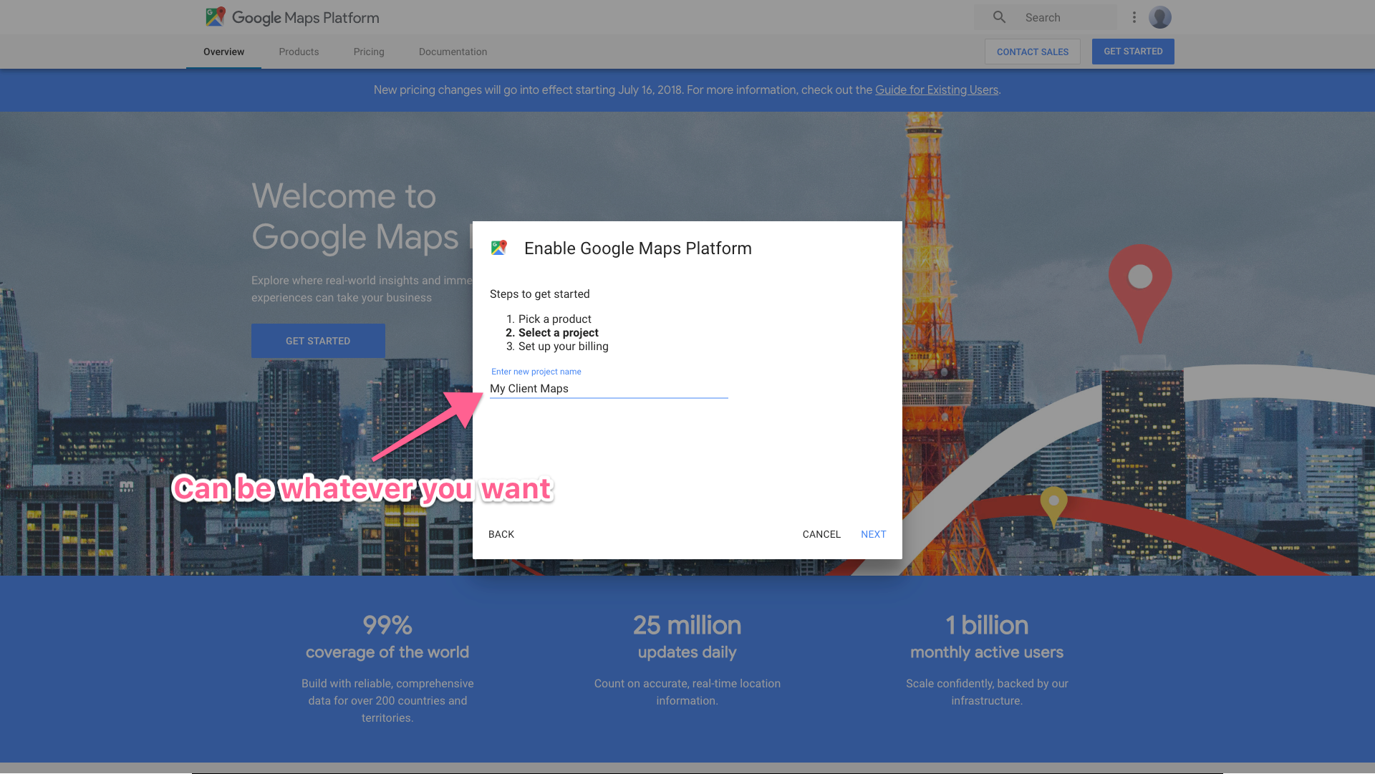
Task: Click the search magnifier icon
Action: (999, 17)
